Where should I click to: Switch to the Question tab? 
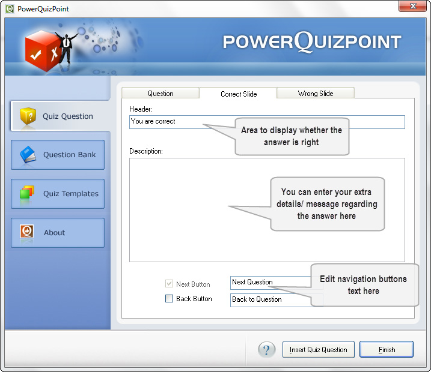(160, 94)
